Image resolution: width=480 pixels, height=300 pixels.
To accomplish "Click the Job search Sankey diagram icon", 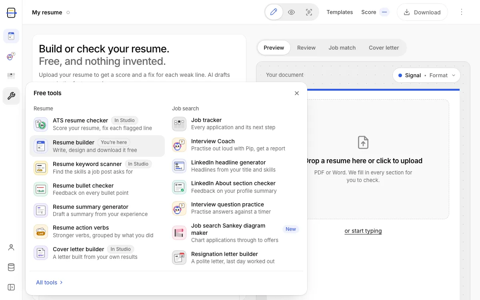I will [x=179, y=233].
